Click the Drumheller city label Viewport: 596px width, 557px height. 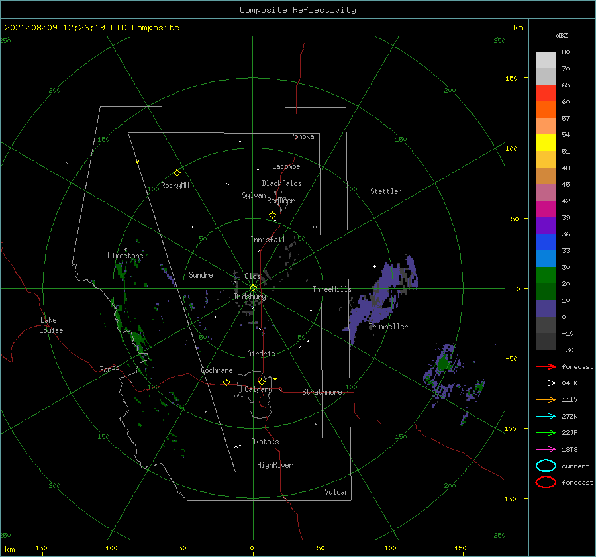(388, 327)
